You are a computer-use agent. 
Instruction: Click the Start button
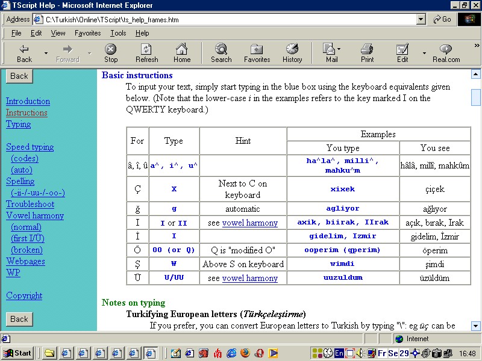[18, 353]
